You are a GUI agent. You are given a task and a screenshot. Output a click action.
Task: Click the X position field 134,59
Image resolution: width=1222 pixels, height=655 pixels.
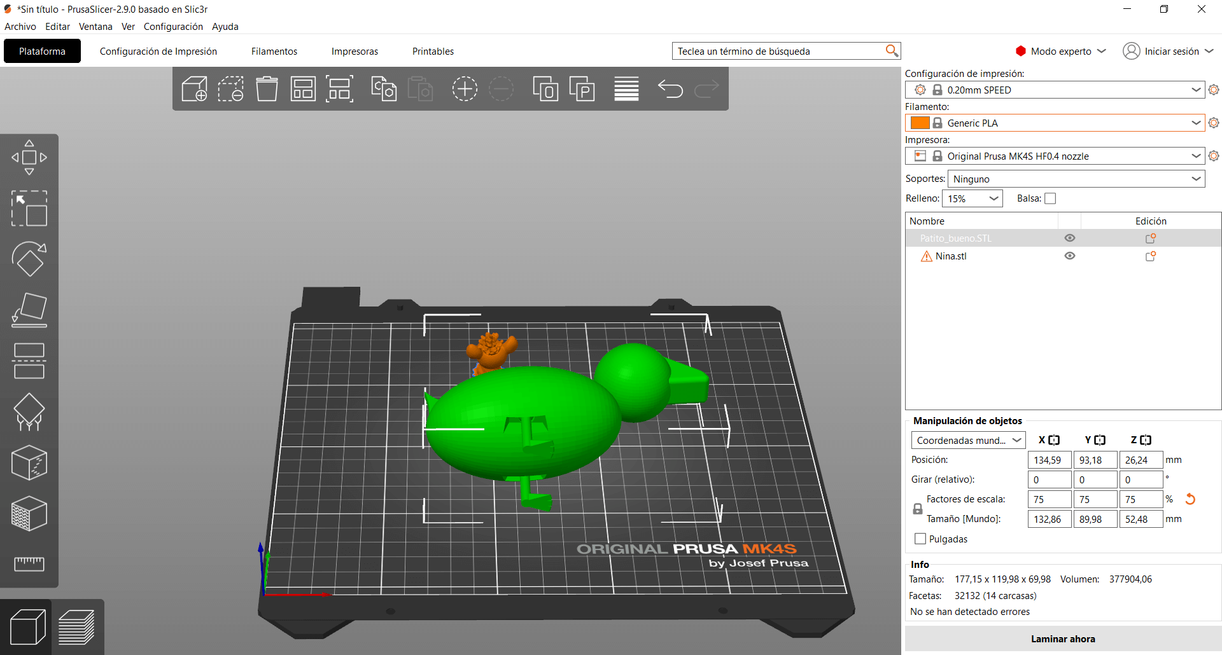[x=1050, y=460]
